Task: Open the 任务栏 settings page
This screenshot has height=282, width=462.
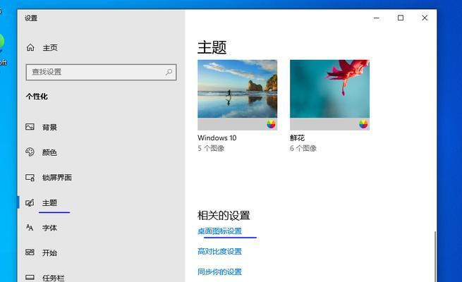Action: [54, 278]
